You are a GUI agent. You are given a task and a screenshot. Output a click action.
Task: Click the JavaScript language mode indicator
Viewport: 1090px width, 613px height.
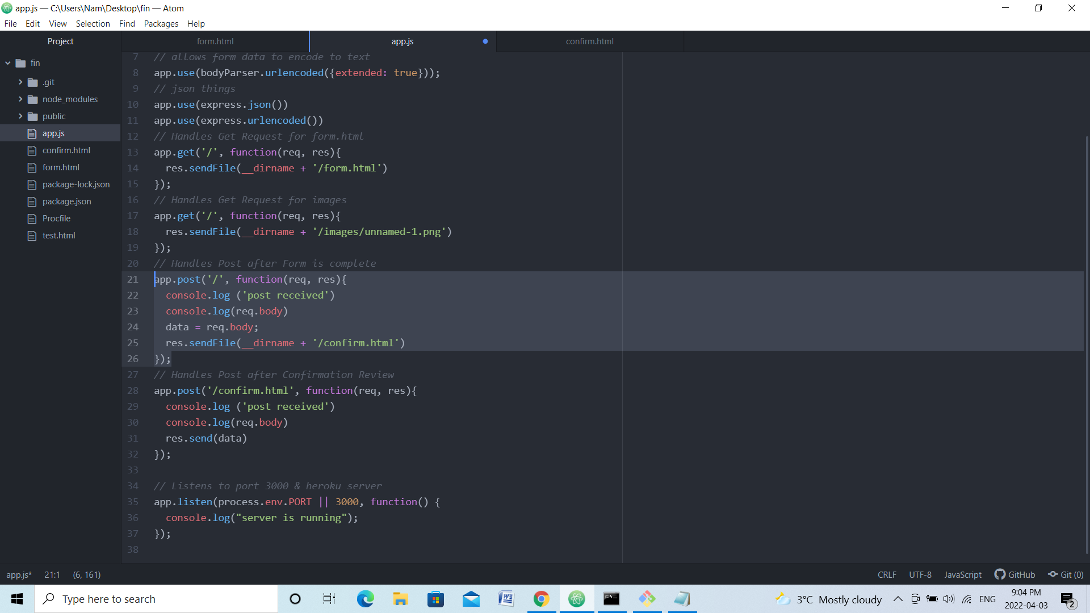click(963, 575)
